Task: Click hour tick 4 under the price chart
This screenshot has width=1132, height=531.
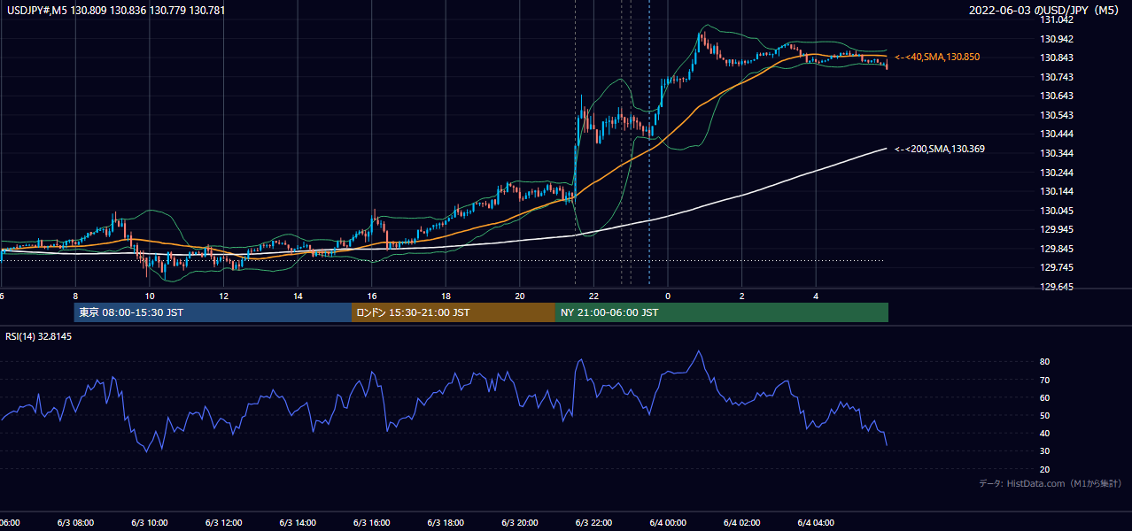Action: (816, 296)
